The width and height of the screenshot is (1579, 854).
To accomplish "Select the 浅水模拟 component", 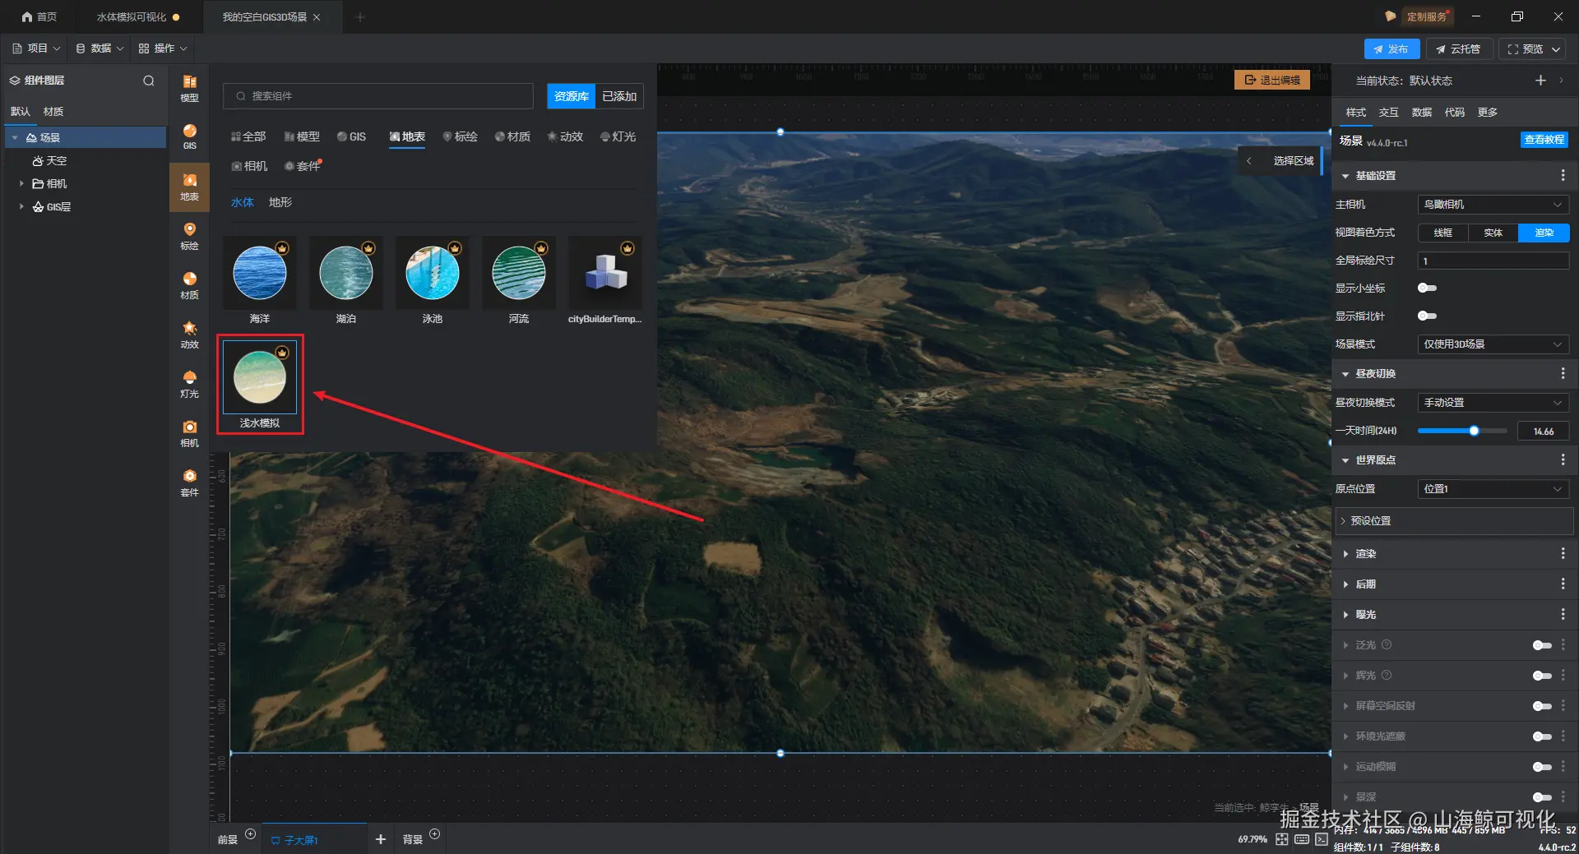I will [x=260, y=384].
